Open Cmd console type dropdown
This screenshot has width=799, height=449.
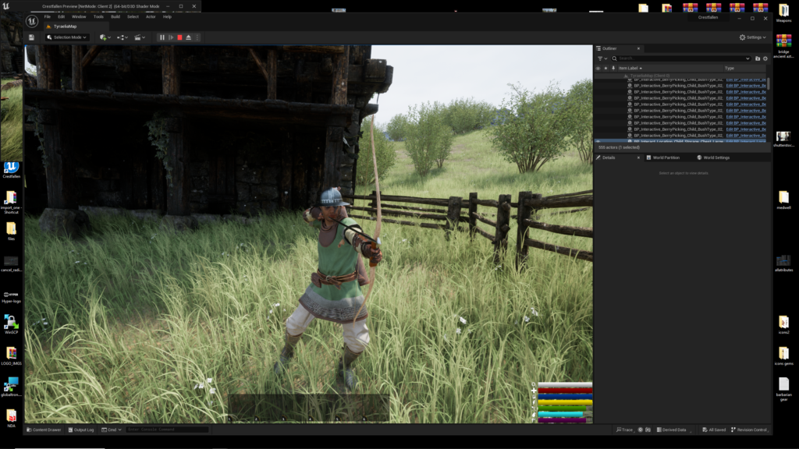tap(112, 430)
